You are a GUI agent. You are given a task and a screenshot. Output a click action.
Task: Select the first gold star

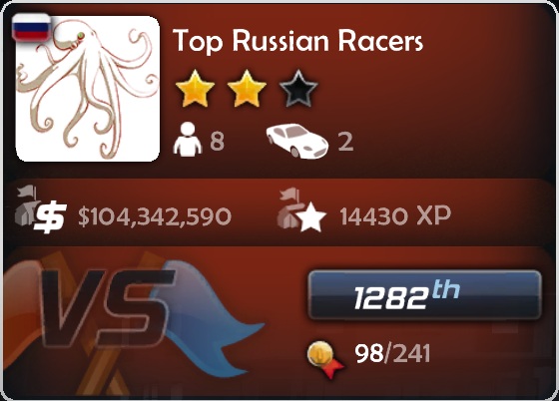(x=195, y=89)
